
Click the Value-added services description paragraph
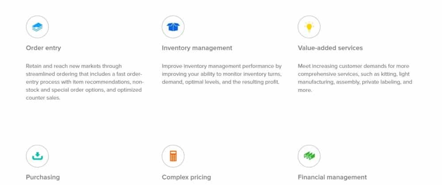(x=355, y=78)
